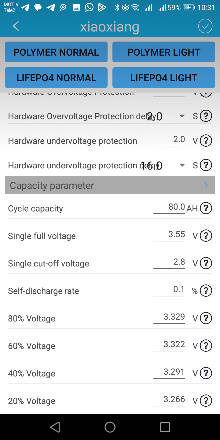The height and width of the screenshot is (440, 220).
Task: Open Hardware Overvoltage Protection delay dropdown
Action: point(182,116)
